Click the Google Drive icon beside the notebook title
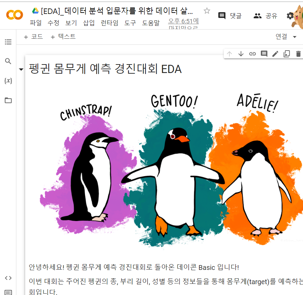Image resolution: width=303 pixels, height=295 pixels. tap(35, 11)
